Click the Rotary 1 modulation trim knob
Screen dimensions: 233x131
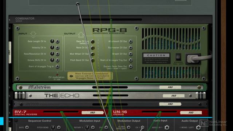87,127
